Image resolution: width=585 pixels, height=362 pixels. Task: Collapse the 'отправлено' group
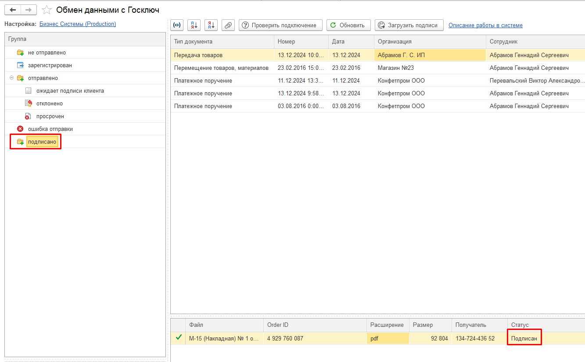pyautogui.click(x=11, y=78)
